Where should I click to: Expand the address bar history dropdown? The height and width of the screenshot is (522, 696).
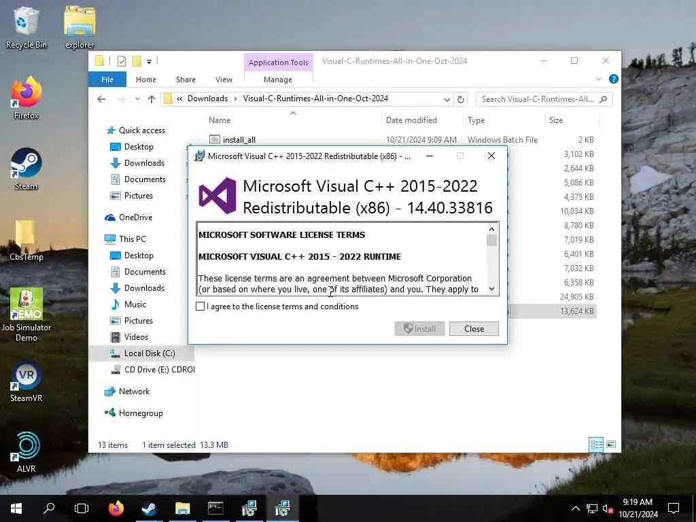click(x=447, y=99)
